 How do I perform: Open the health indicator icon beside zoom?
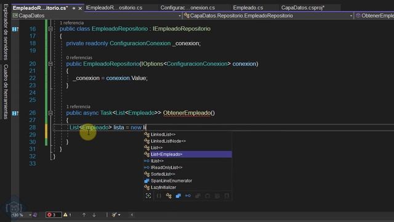[35, 215]
